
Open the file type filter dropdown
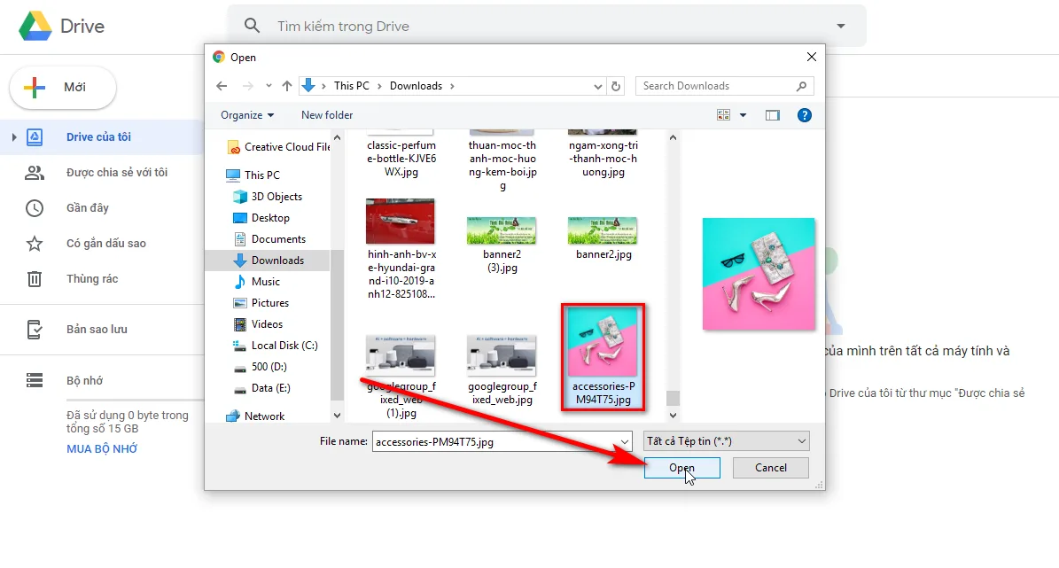(x=726, y=441)
